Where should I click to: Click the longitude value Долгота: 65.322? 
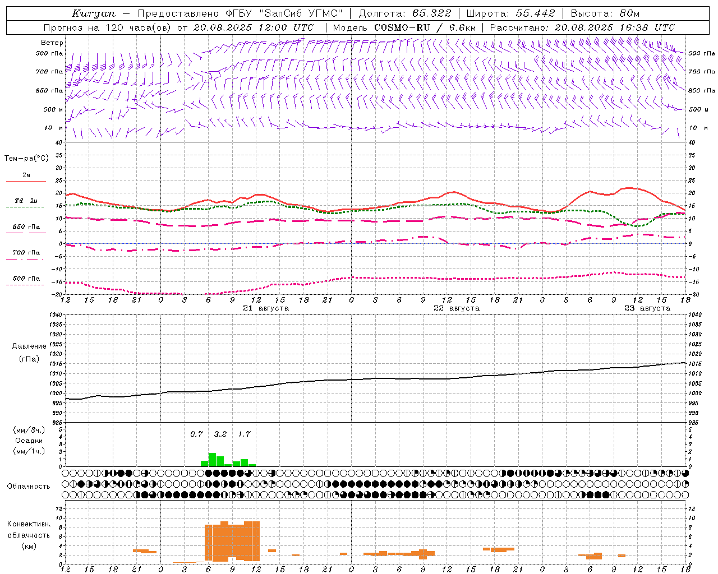(404, 13)
